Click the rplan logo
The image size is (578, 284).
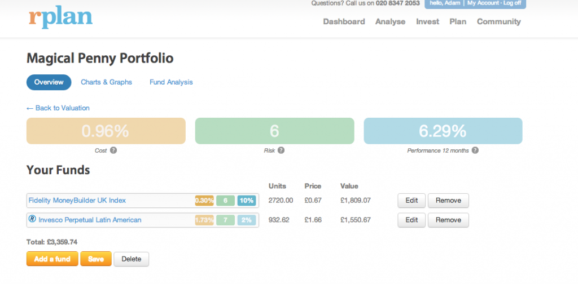(x=61, y=19)
